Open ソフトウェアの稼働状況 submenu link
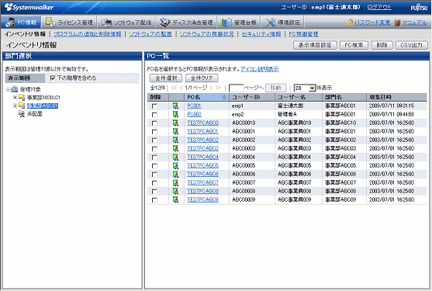The image size is (432, 291). tap(206, 34)
